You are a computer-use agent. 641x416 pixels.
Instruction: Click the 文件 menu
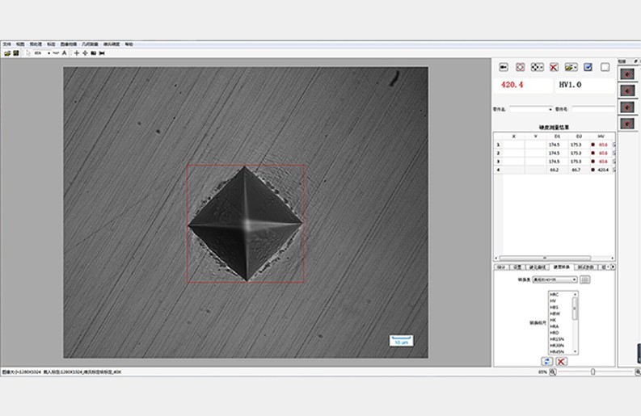pyautogui.click(x=7, y=44)
